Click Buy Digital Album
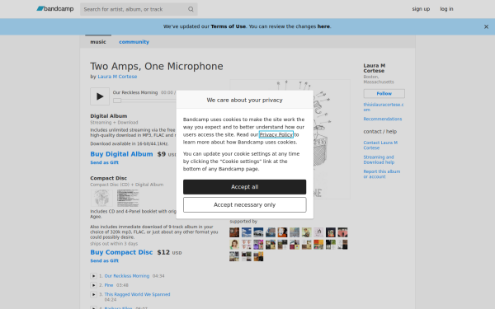This screenshot has width=495, height=309. [121, 154]
